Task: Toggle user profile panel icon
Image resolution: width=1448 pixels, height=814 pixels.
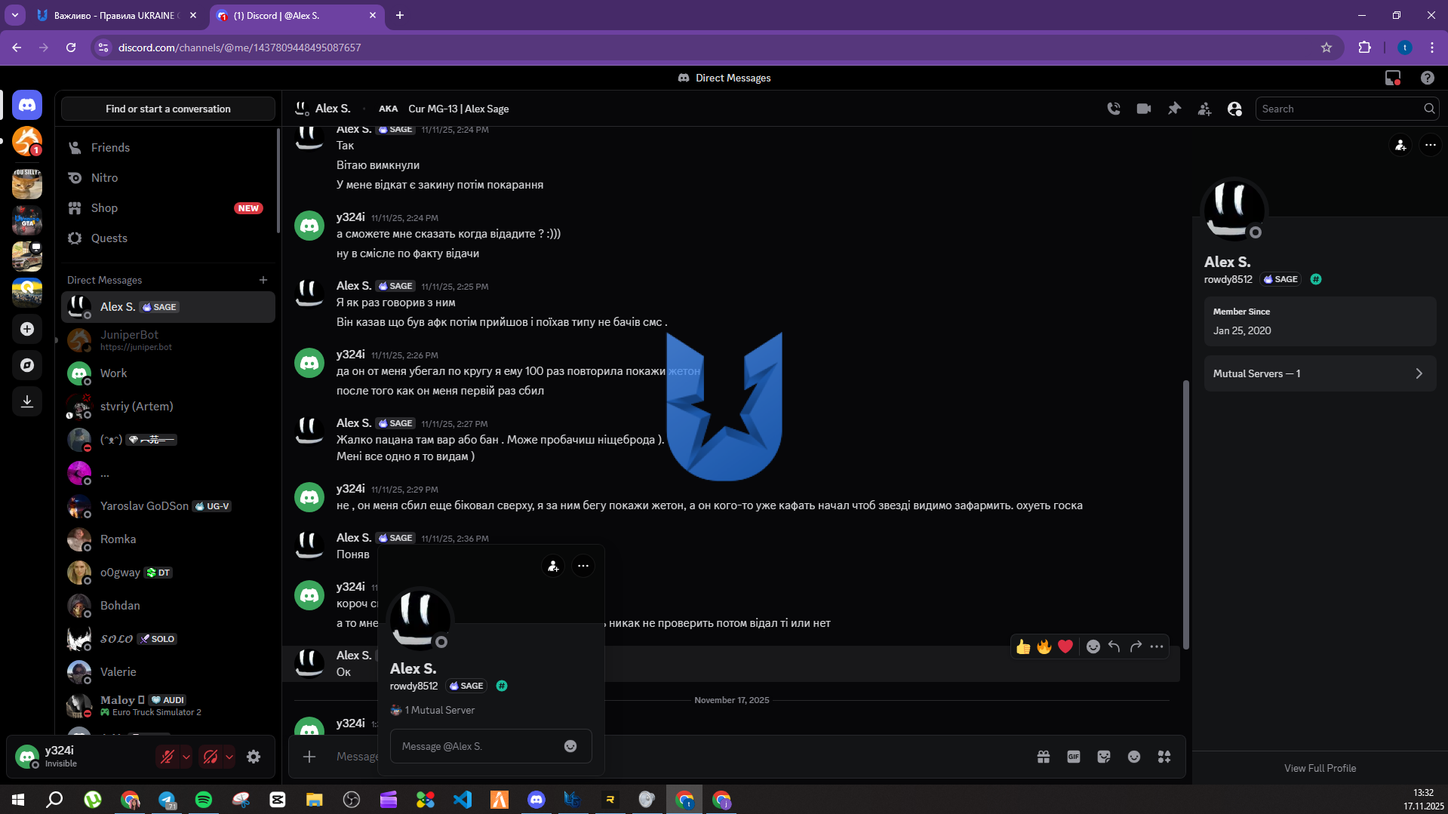Action: [x=1234, y=109]
